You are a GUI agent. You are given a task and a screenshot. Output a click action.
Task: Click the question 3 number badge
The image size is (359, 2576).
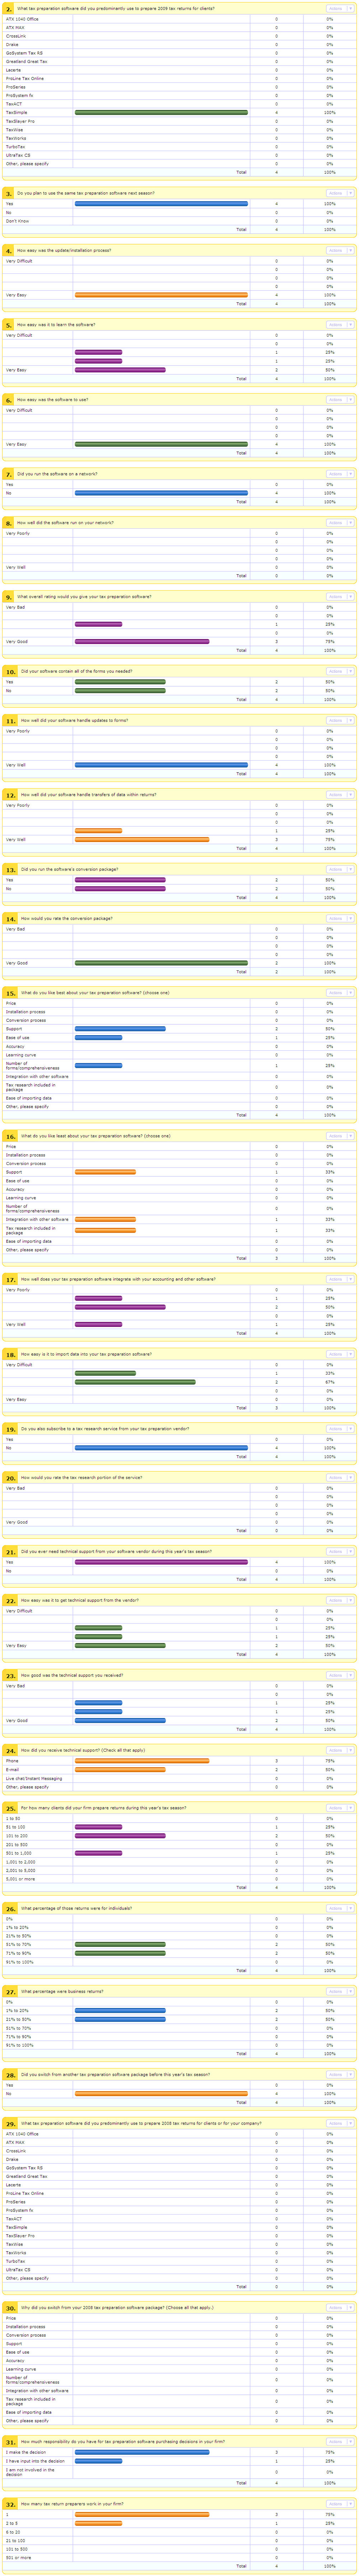point(9,193)
